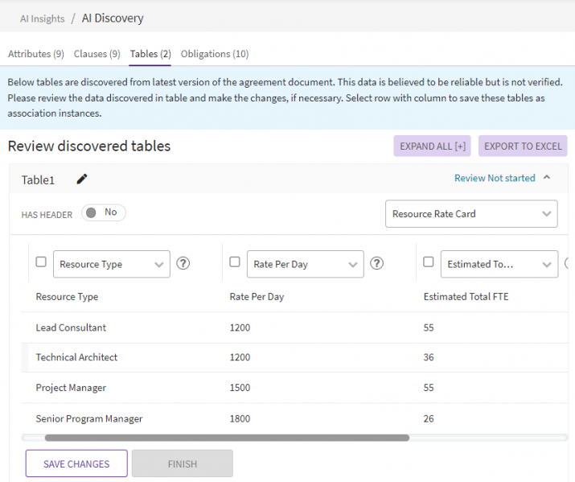The image size is (575, 482).
Task: Click the Export to Excel button
Action: coord(523,146)
